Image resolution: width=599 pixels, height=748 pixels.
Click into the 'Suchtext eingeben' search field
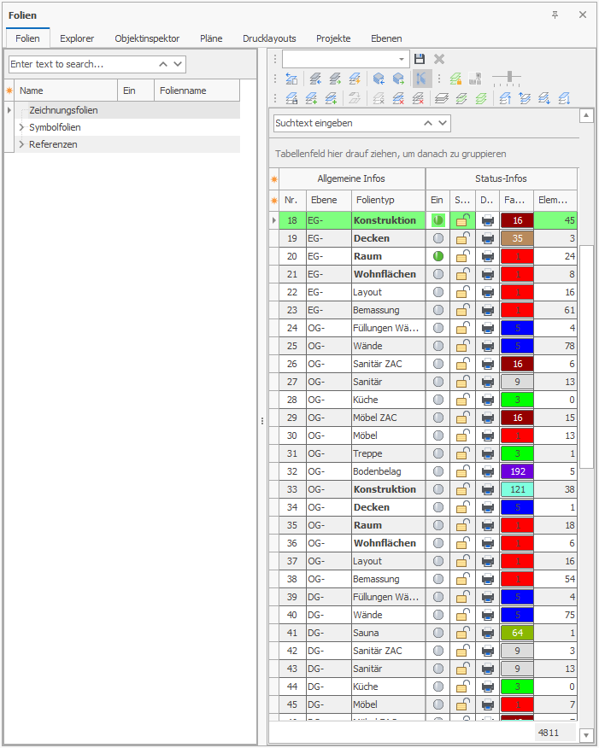[346, 123]
